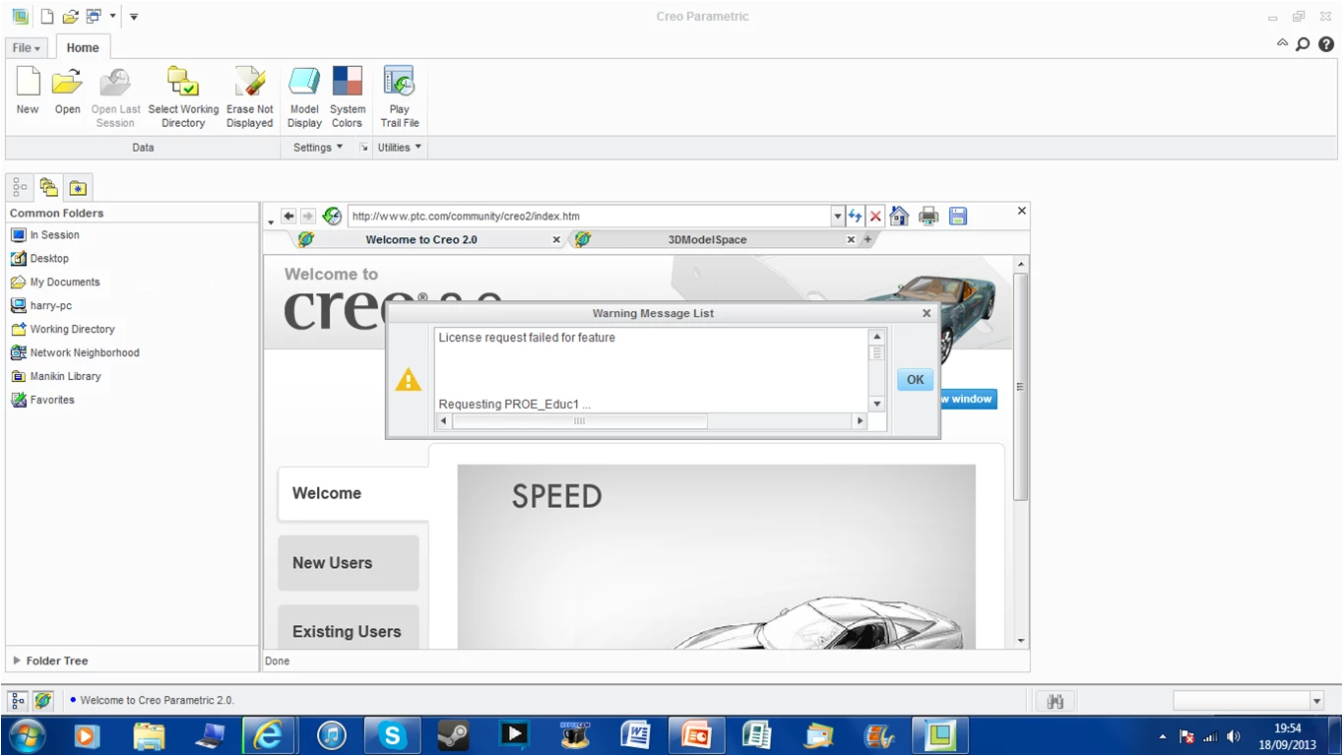
Task: Open the Model Display settings icon
Action: tap(304, 82)
